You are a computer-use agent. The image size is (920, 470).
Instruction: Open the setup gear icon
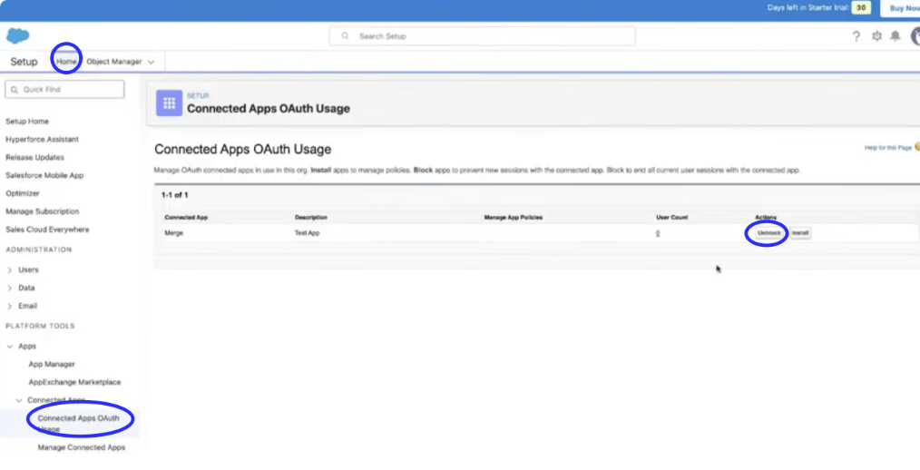(x=876, y=36)
